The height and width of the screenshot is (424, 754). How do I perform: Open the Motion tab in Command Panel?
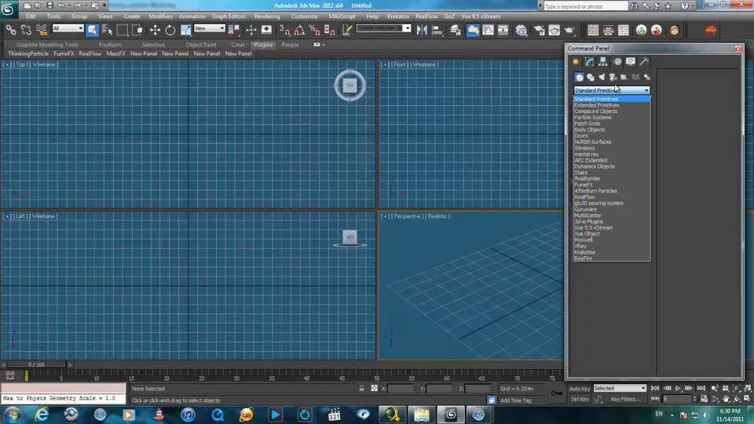[617, 61]
